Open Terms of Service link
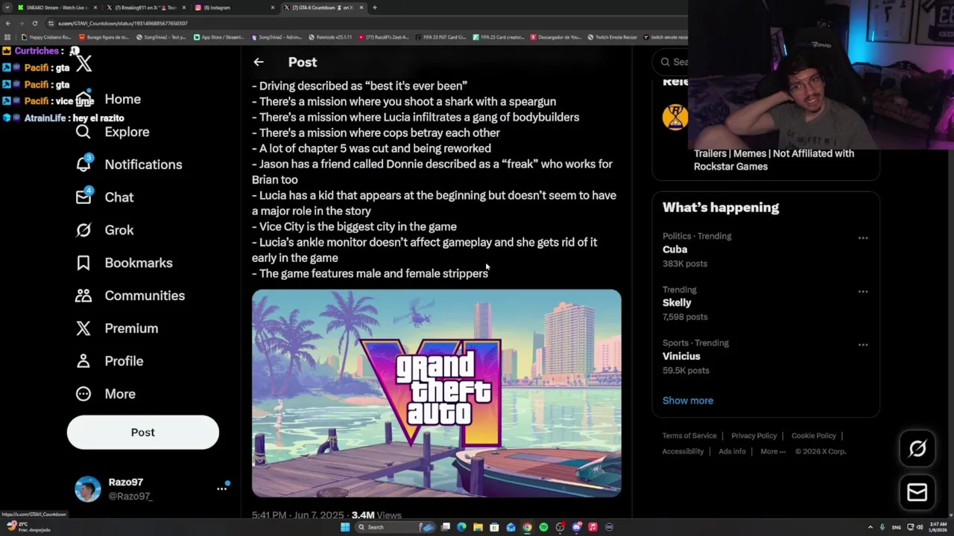 689,435
